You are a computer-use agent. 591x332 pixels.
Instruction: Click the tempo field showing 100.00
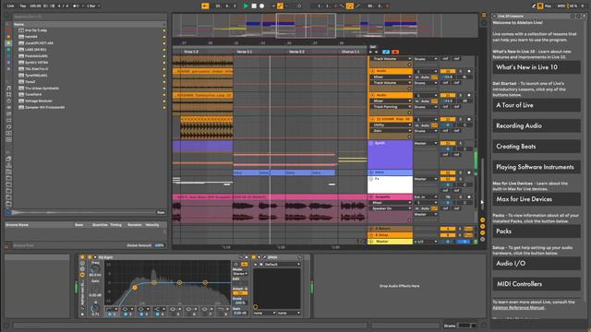tap(35, 6)
